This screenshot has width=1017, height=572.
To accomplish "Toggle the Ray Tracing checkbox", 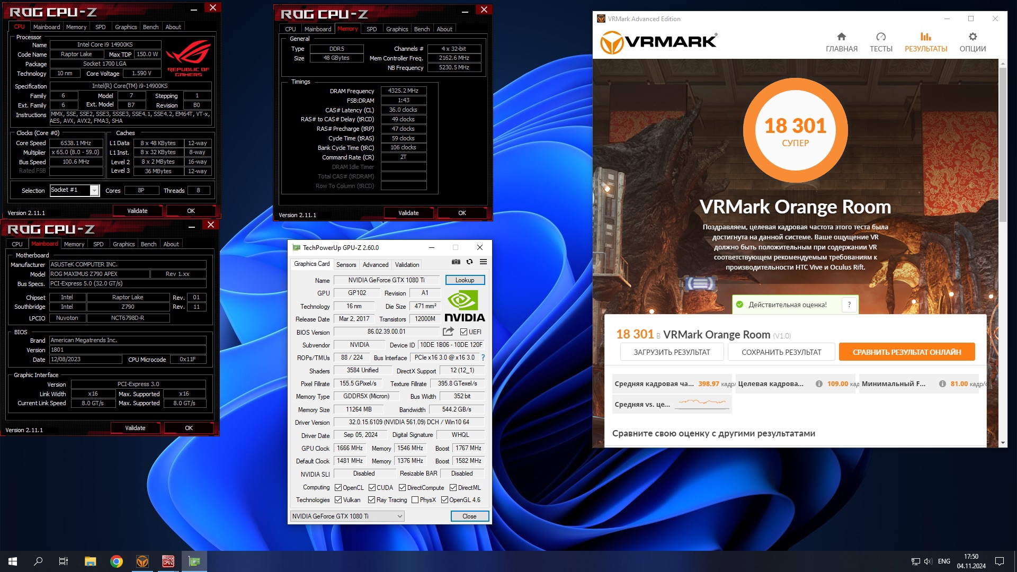I will pyautogui.click(x=372, y=500).
